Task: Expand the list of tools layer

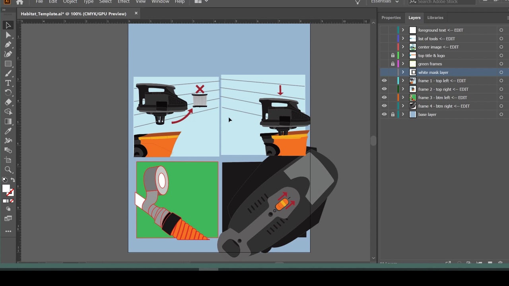Action: [403, 39]
